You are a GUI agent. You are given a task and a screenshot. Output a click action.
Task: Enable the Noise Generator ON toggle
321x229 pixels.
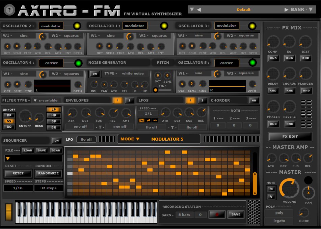95,74
